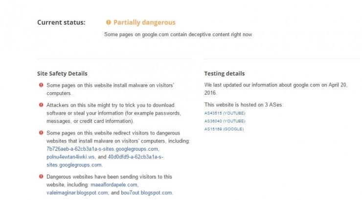Click the orange Partially dangerous warning icon
Screen dimensions: 362x200
point(109,22)
